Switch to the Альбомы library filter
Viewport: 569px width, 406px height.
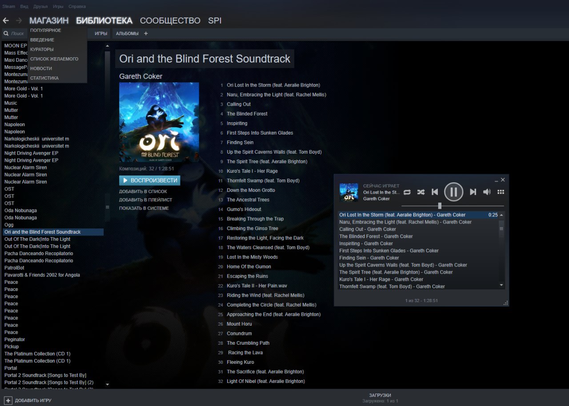[127, 33]
